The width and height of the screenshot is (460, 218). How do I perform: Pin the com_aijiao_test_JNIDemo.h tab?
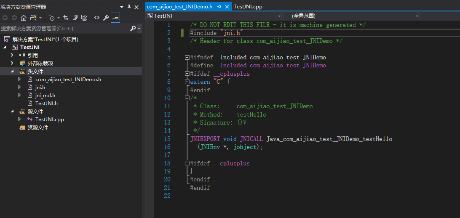[219, 7]
